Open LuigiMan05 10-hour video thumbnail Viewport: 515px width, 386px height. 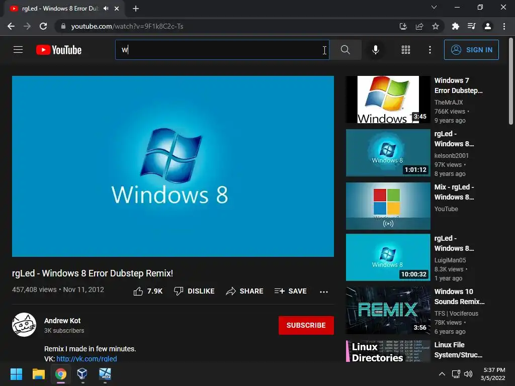pyautogui.click(x=388, y=257)
